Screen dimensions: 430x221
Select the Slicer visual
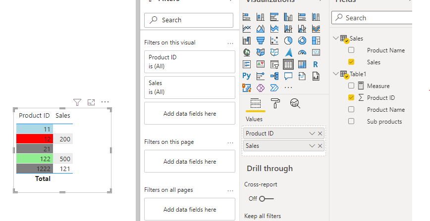(x=274, y=64)
